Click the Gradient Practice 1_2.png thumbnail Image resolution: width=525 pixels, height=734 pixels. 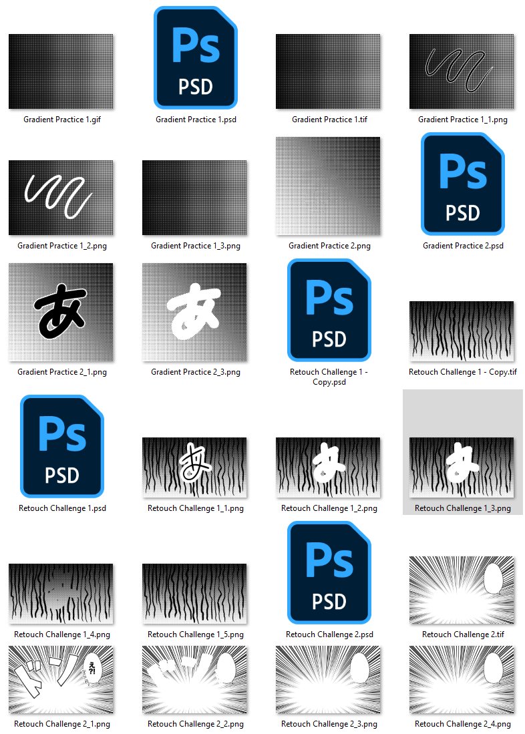[61, 198]
